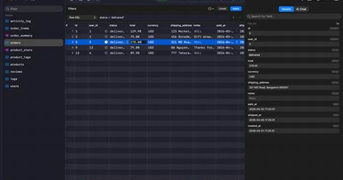The image size is (343, 180).
Task: Click the notes column header
Action: pos(197,26)
